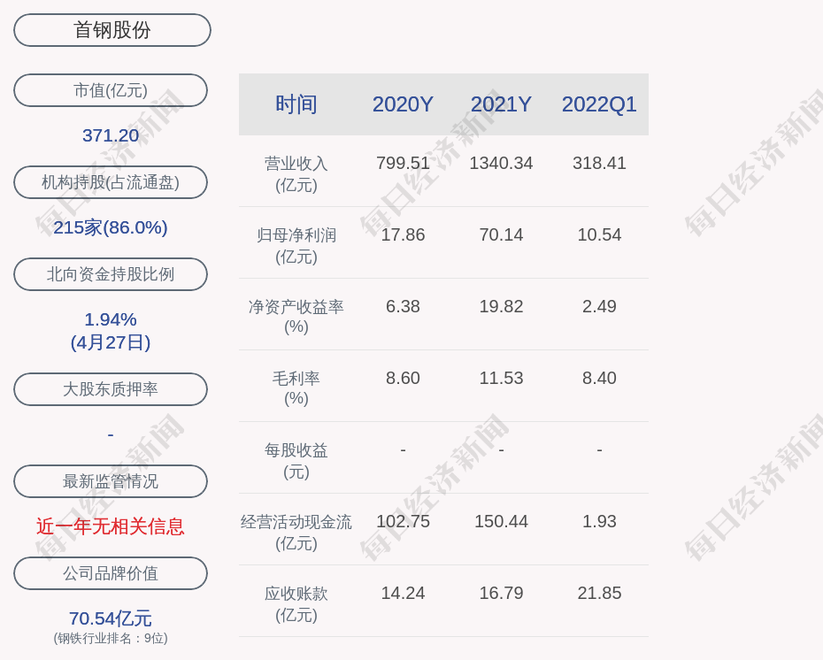
Task: Click the 经营活动现金流(亿元) row label
Action: click(296, 532)
